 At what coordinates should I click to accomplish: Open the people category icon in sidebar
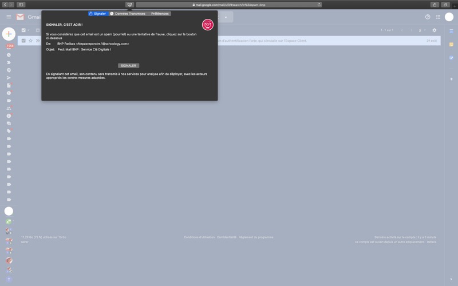tap(9, 108)
